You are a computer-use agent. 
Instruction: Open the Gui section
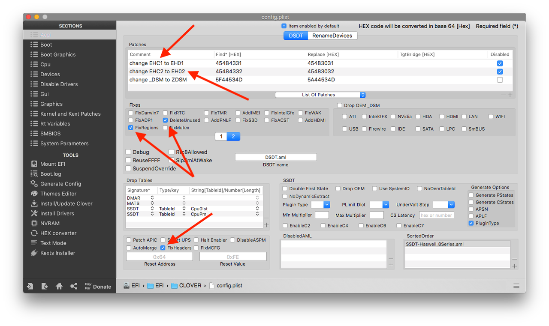point(45,94)
